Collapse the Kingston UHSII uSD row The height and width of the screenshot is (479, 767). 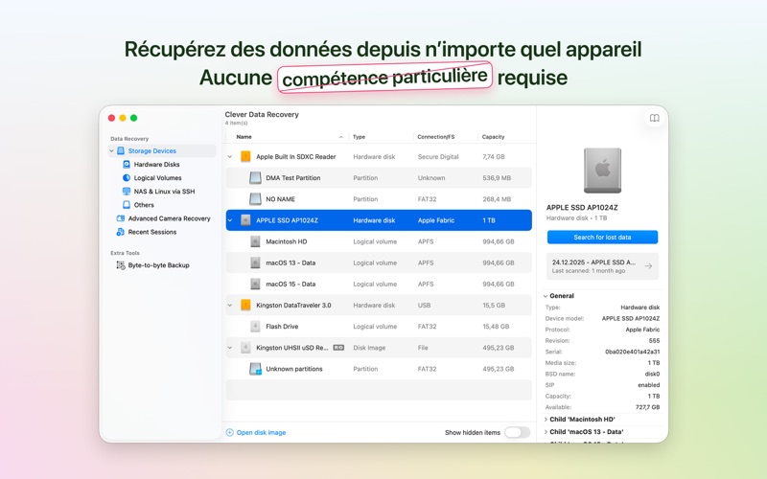[x=229, y=348]
